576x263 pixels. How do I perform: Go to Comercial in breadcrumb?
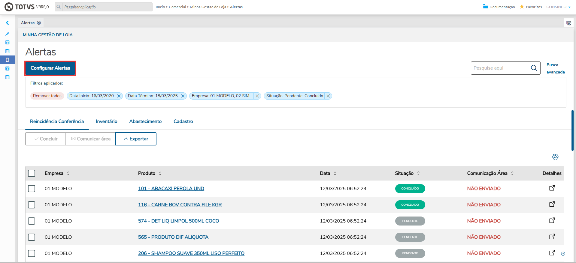(x=177, y=7)
